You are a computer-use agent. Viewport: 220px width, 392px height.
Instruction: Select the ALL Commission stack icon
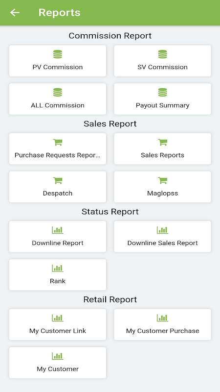[x=58, y=93]
